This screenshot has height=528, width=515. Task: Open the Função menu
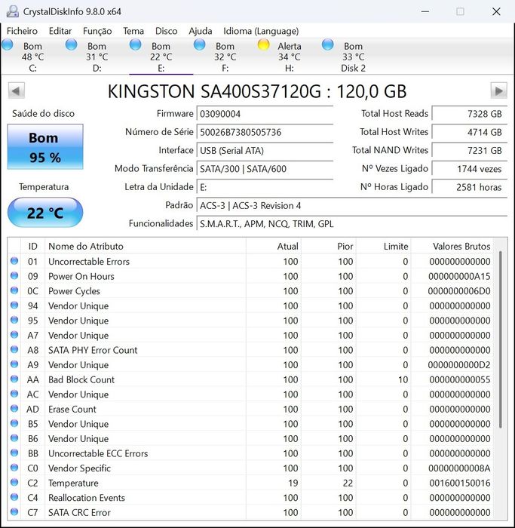click(x=97, y=31)
